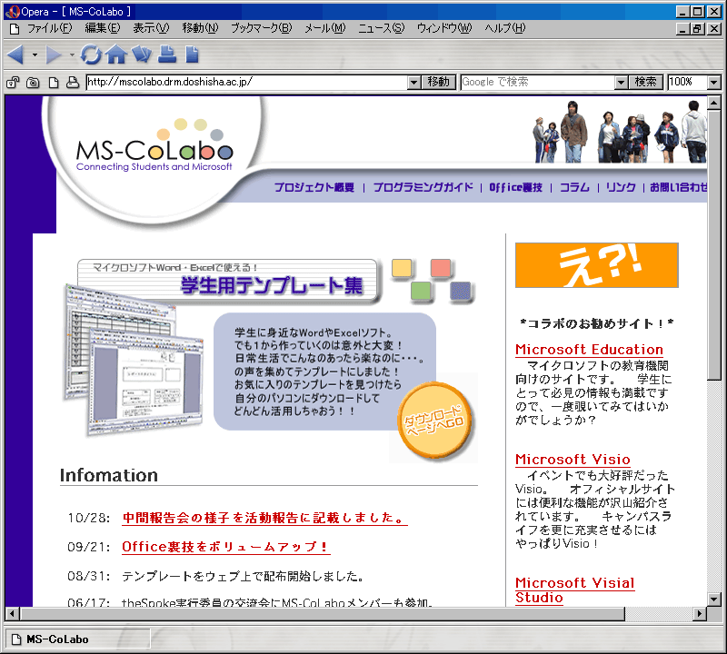Open the hotlist book icon in toolbar
This screenshot has height=654, width=727.
[x=142, y=54]
